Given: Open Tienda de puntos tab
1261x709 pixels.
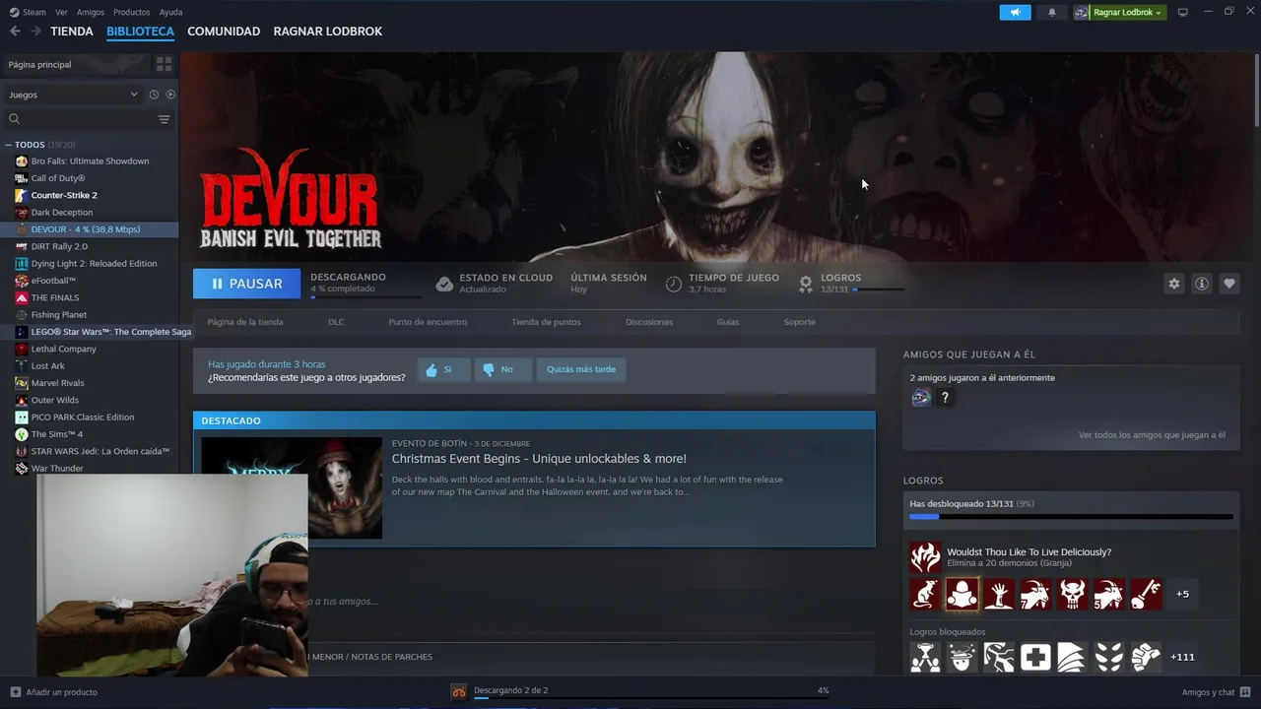Looking at the screenshot, I should coord(546,322).
